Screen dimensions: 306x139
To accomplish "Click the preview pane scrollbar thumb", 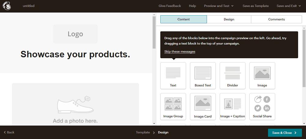I will tap(154, 33).
